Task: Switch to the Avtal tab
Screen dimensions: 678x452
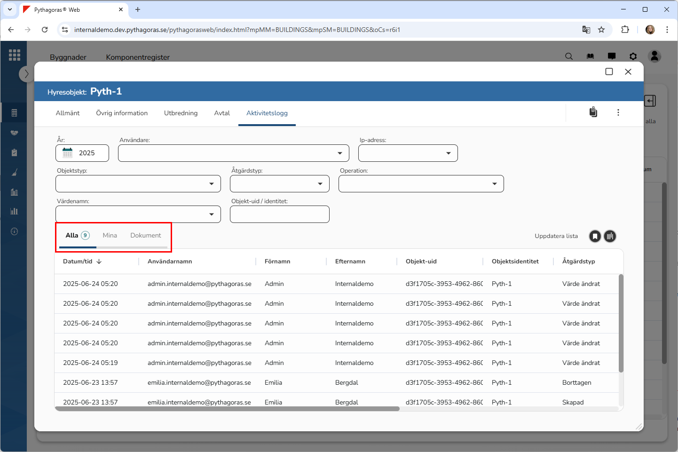Action: [x=222, y=113]
